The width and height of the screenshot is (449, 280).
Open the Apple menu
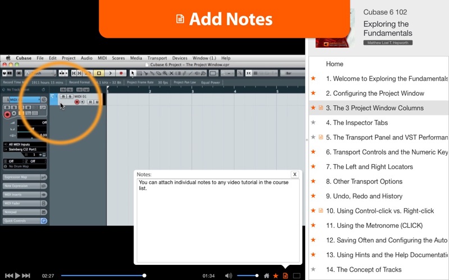click(8, 58)
